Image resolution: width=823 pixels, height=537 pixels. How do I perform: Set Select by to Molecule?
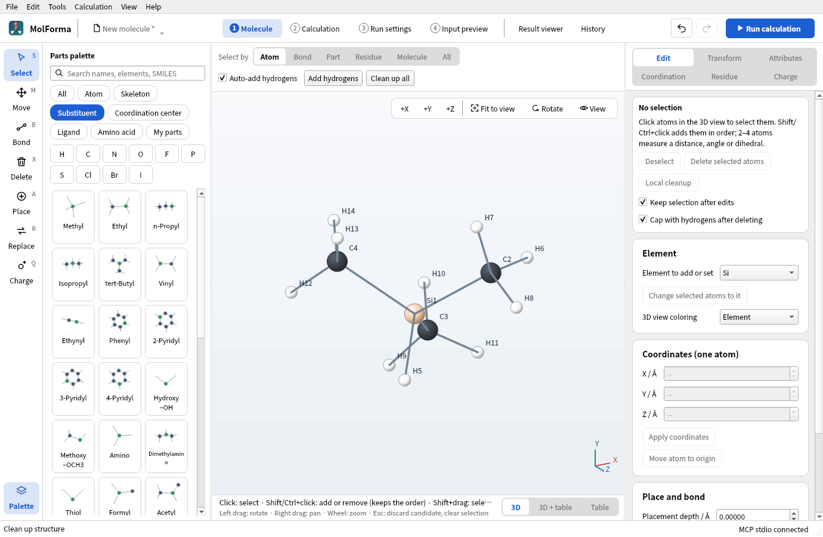click(x=412, y=57)
